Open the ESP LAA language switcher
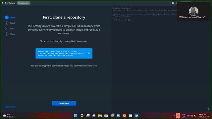The width and height of the screenshot is (212, 119). coord(183,116)
